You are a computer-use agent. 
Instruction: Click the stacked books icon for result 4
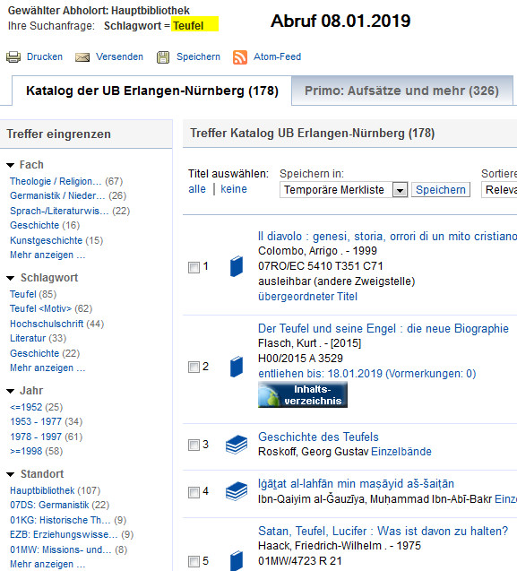[237, 491]
